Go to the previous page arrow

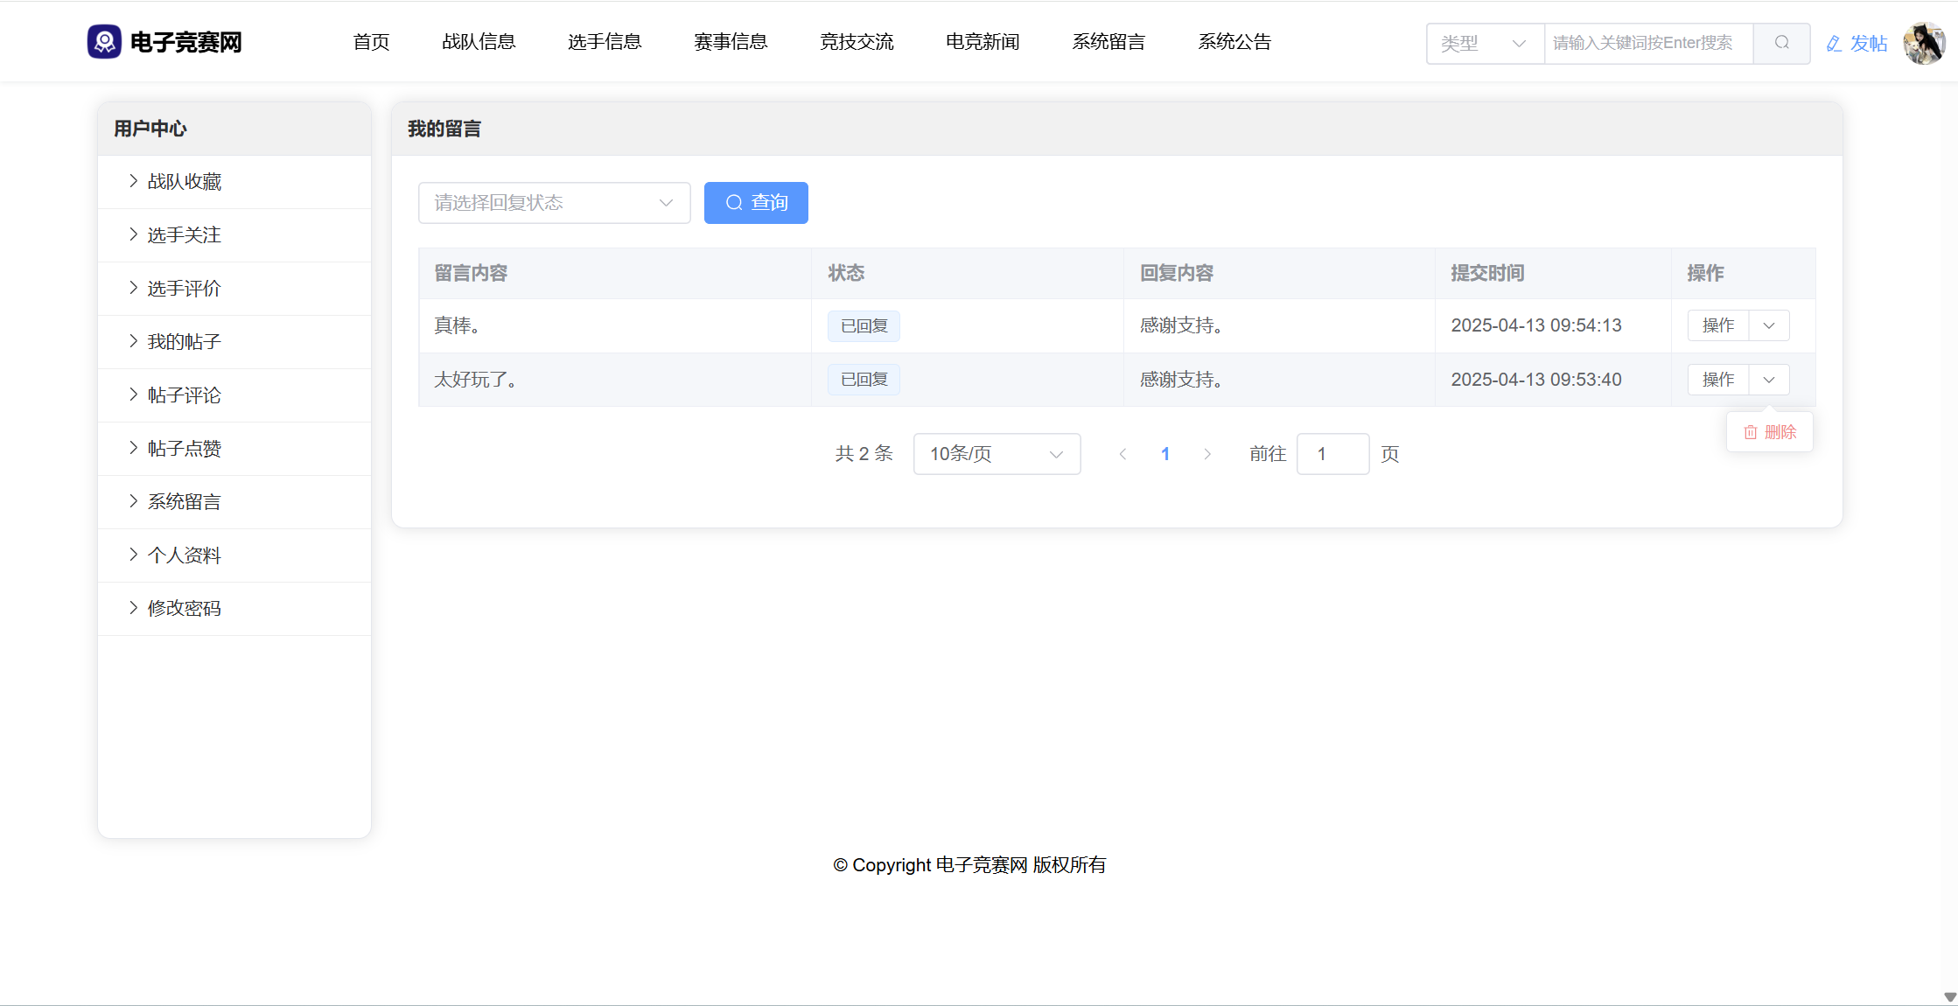click(x=1122, y=454)
